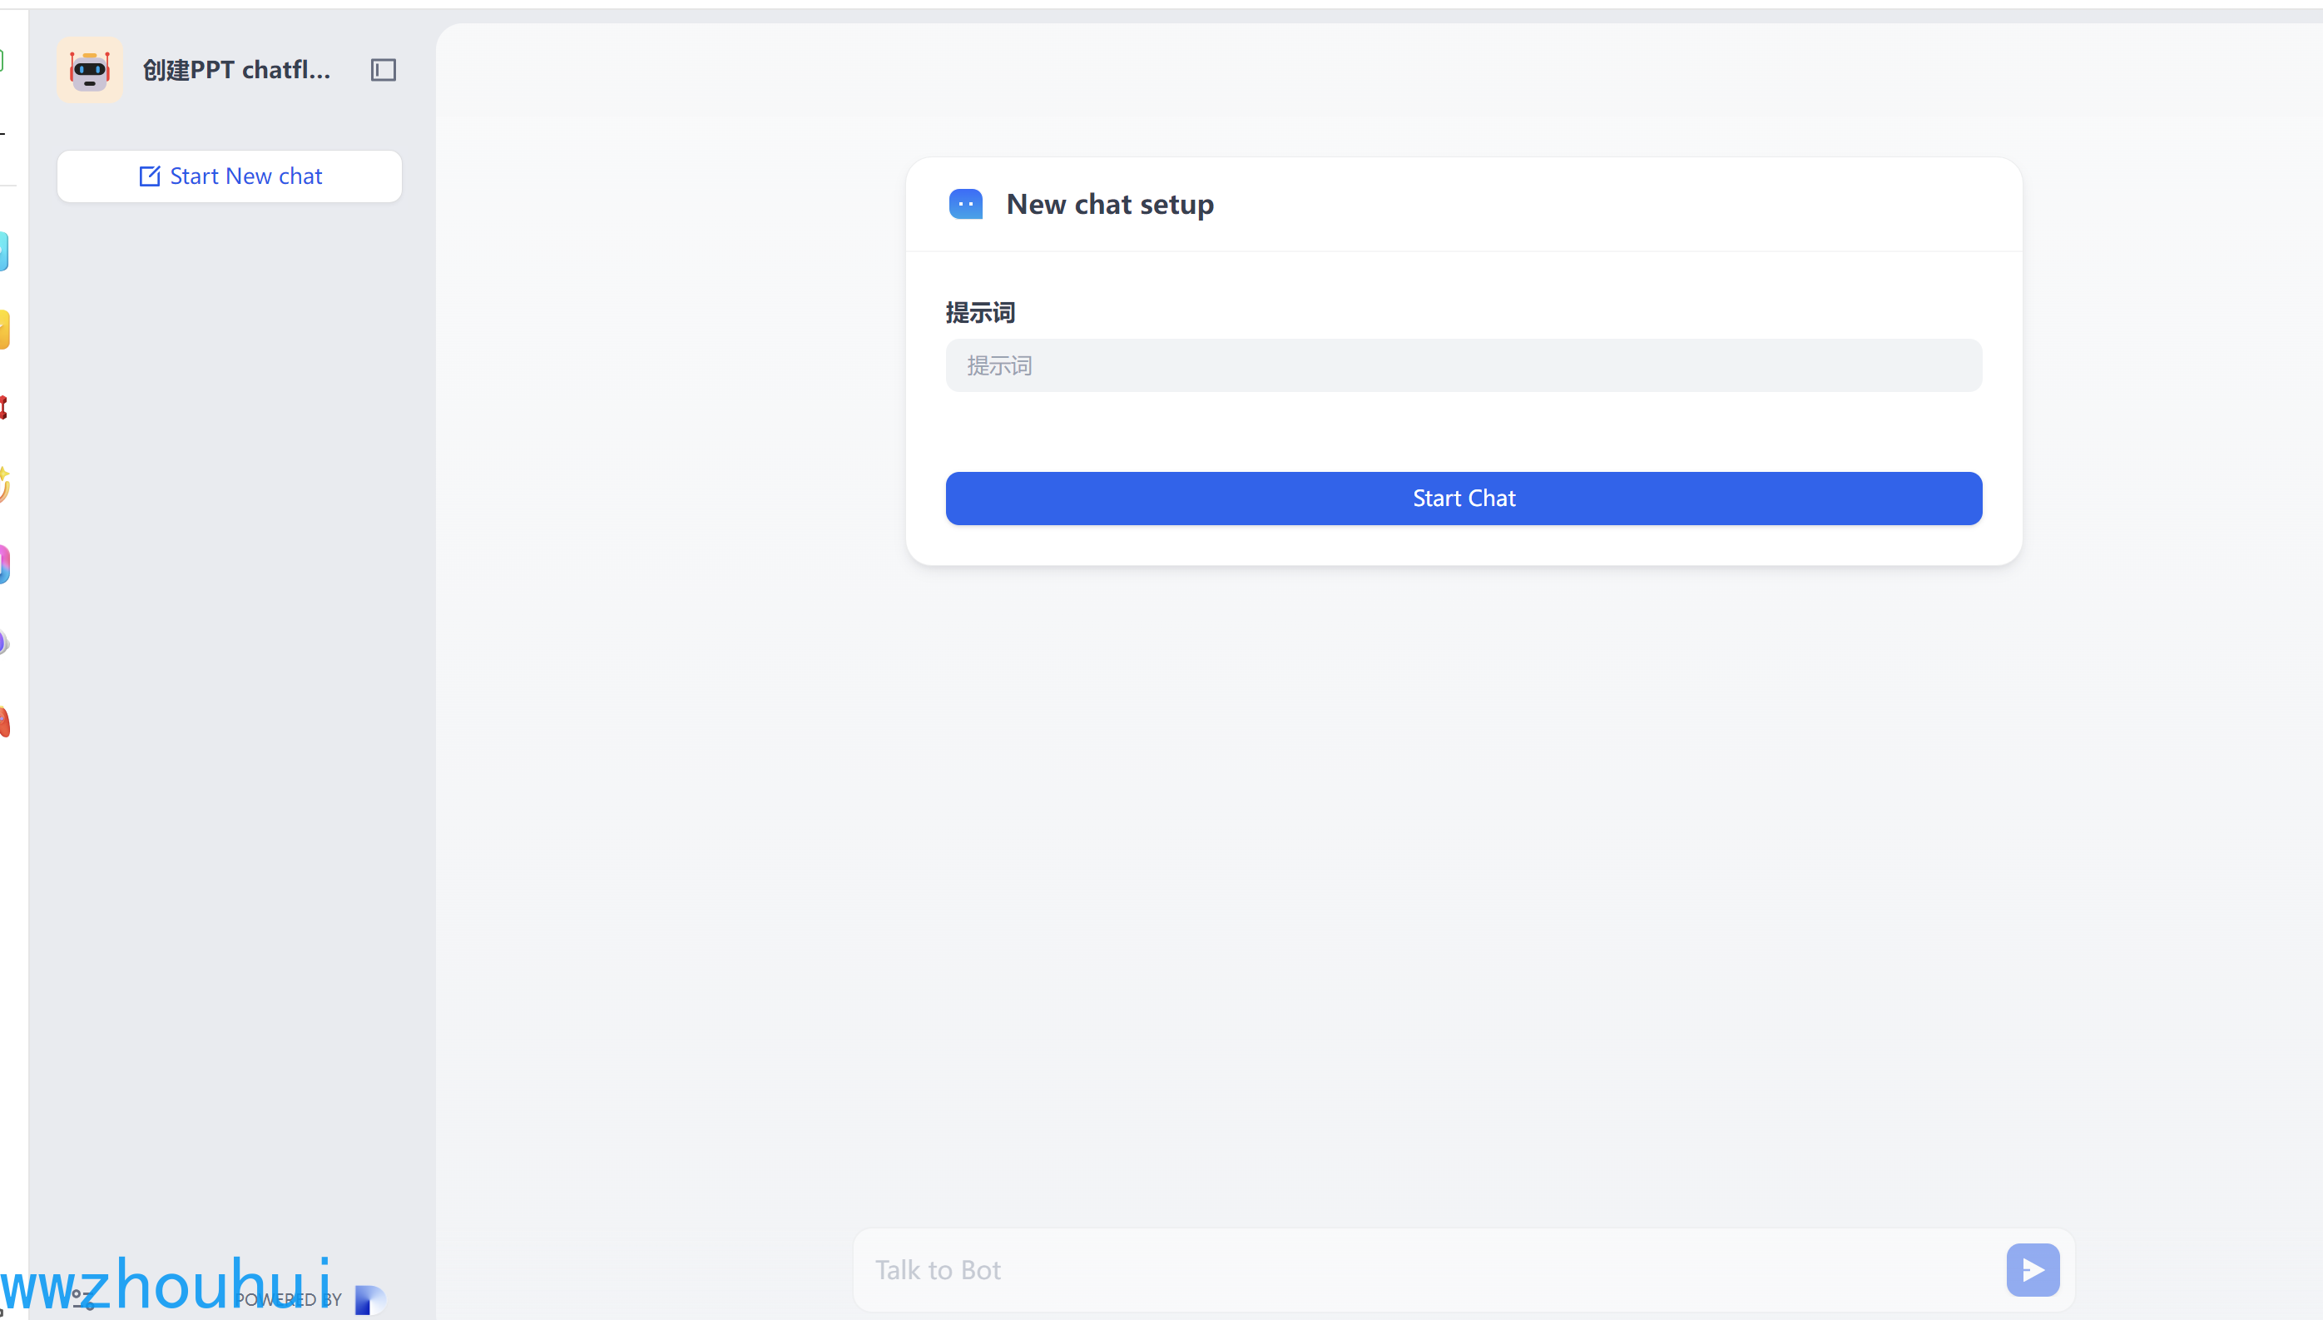Image resolution: width=2323 pixels, height=1320 pixels.
Task: Open the purple round app icon
Action: click(3, 642)
